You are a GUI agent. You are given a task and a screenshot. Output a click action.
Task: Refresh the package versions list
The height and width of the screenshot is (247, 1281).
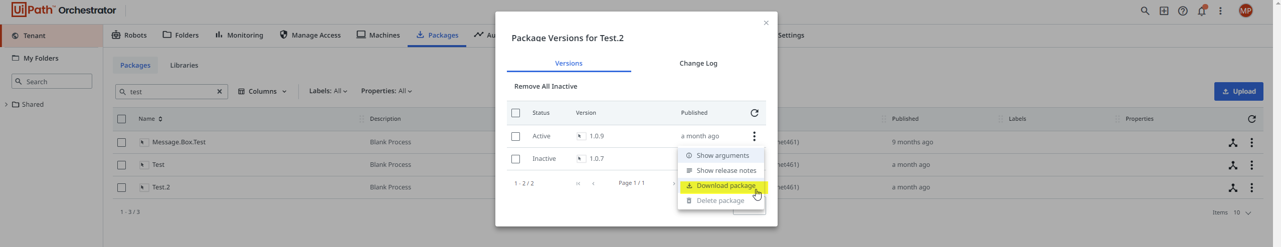[x=754, y=113]
